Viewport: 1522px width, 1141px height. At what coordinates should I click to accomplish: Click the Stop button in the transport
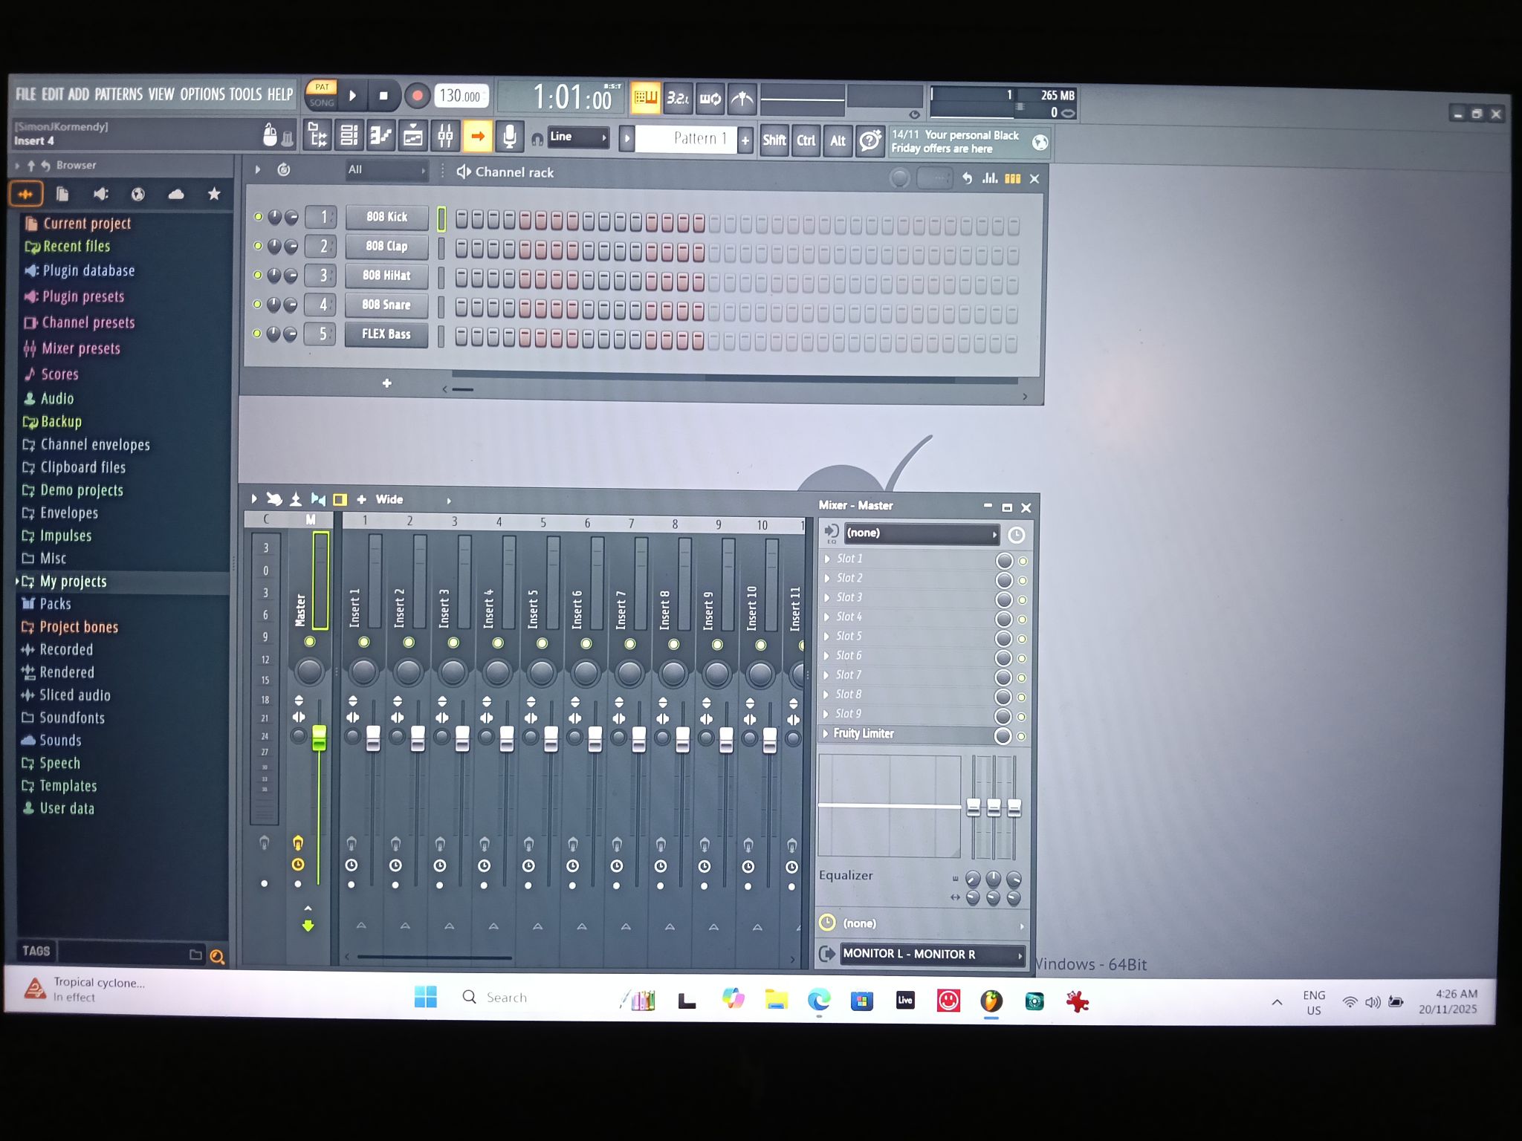[x=383, y=96]
